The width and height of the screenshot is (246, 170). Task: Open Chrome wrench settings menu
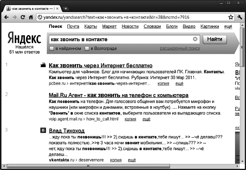[240, 17]
